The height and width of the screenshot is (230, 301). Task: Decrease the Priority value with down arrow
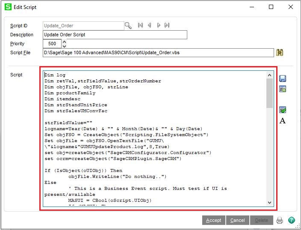(65, 46)
